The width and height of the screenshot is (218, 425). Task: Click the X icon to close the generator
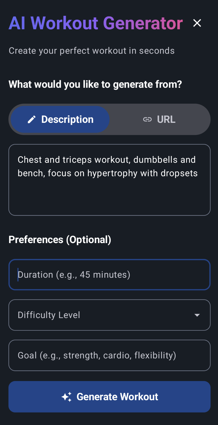(x=197, y=23)
